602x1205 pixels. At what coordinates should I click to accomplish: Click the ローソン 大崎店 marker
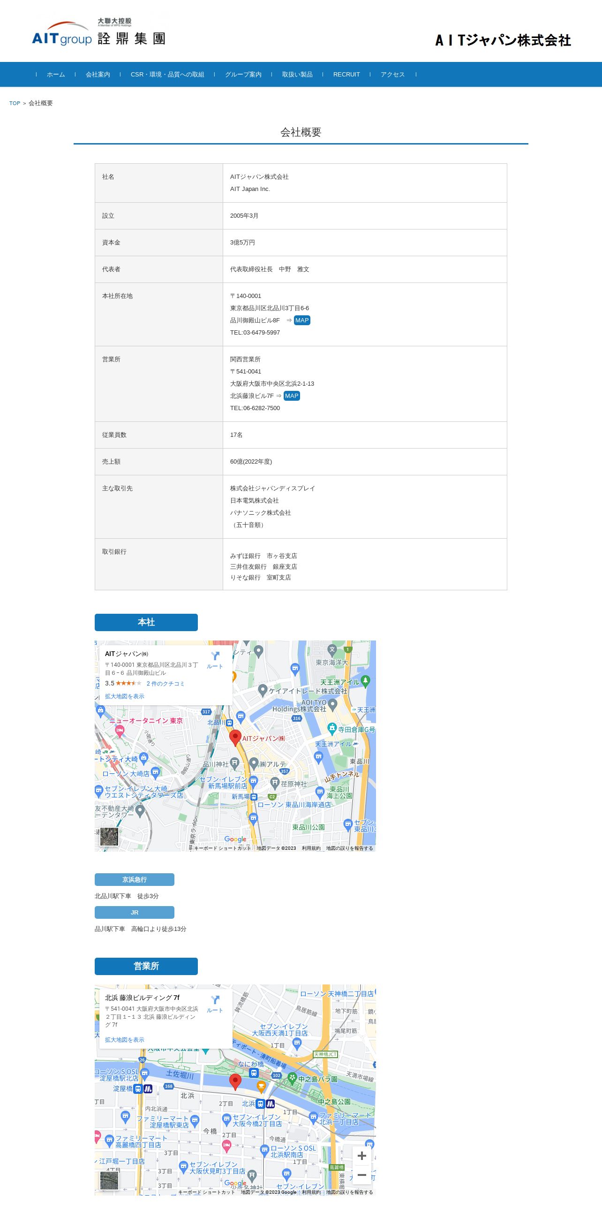click(156, 772)
